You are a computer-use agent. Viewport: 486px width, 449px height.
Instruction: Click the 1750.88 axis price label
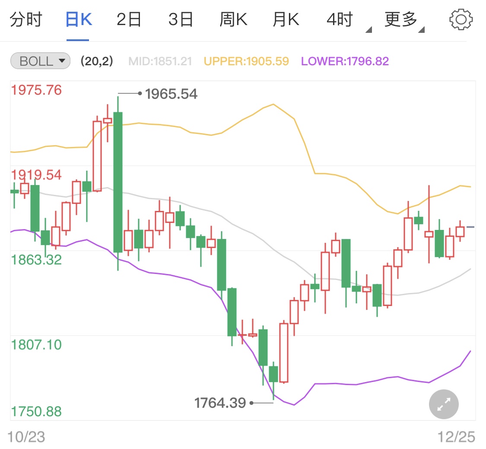pyautogui.click(x=36, y=411)
